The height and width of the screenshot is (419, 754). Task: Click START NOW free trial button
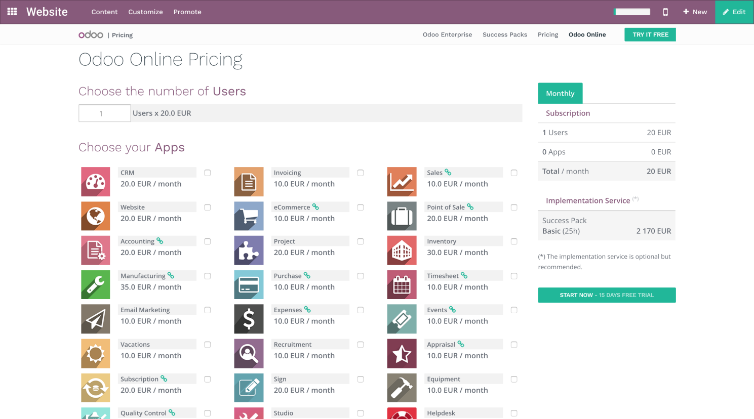[607, 295]
